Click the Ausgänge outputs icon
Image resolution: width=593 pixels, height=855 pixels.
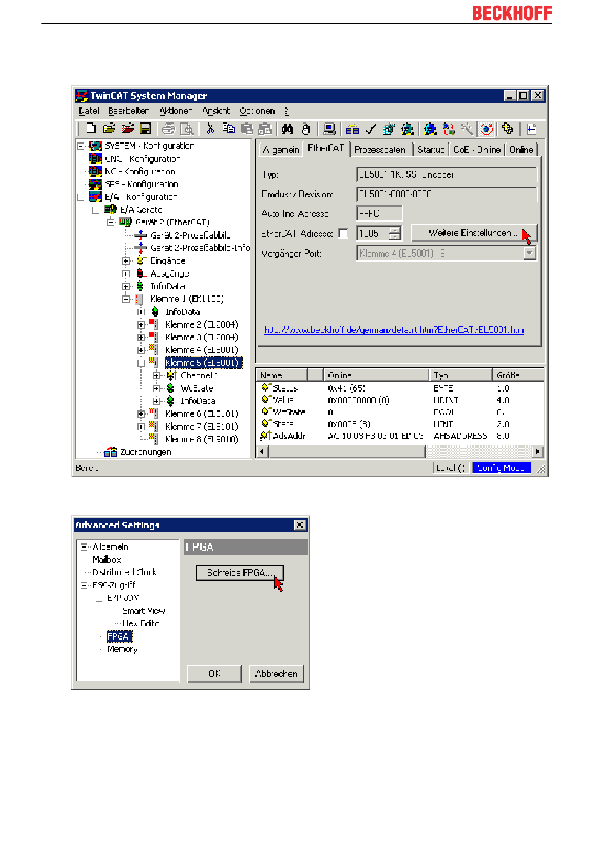pos(141,274)
